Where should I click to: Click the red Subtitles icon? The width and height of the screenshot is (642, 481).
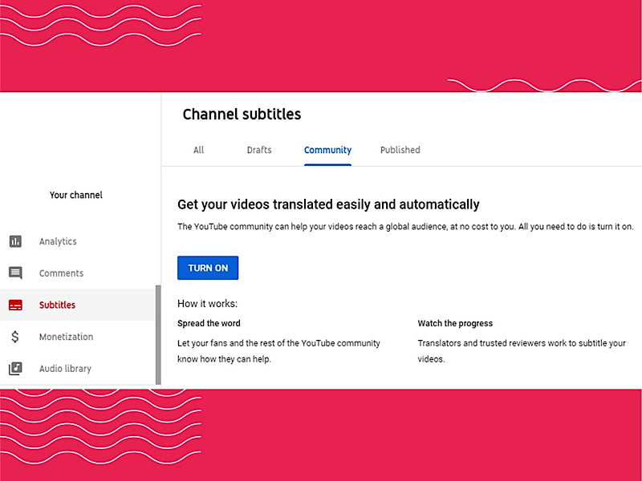(x=15, y=305)
